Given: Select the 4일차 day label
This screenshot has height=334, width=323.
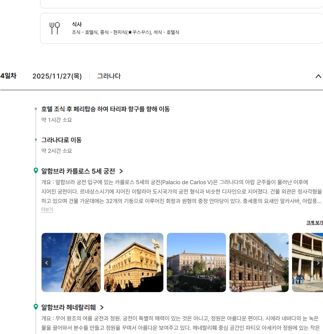Looking at the screenshot, I should click(8, 76).
